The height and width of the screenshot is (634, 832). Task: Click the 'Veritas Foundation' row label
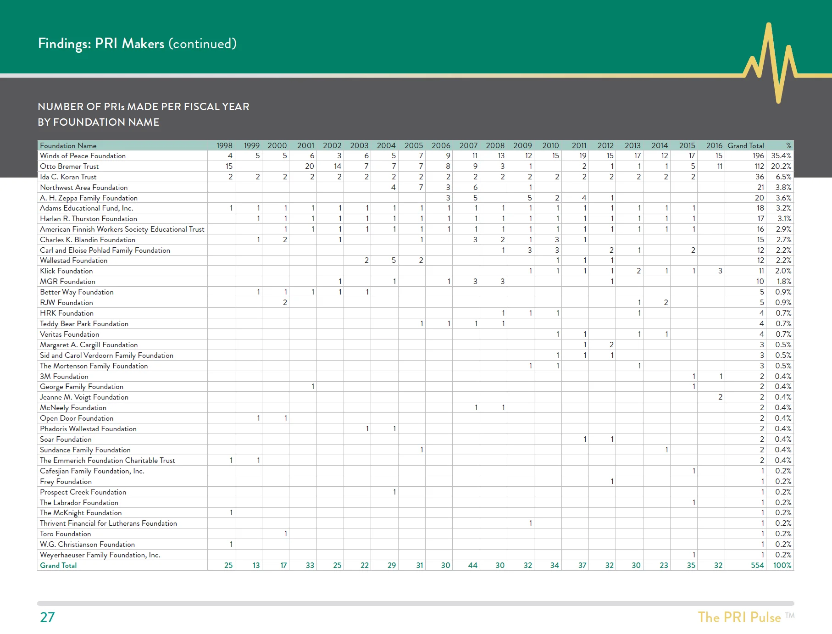coord(69,334)
